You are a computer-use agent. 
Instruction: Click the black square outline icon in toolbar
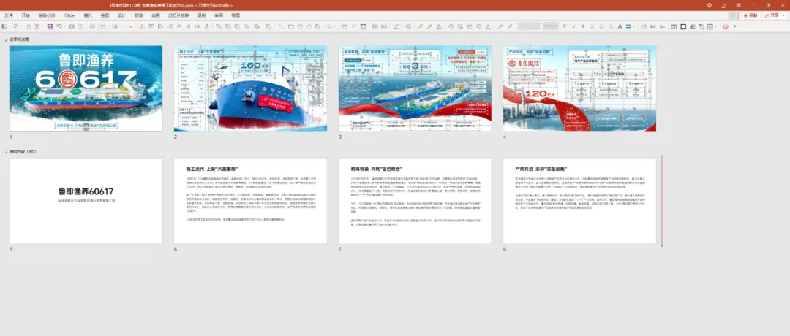pyautogui.click(x=683, y=26)
